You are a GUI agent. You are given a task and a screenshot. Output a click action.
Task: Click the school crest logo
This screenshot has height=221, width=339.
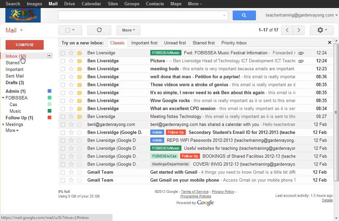tap(23, 15)
